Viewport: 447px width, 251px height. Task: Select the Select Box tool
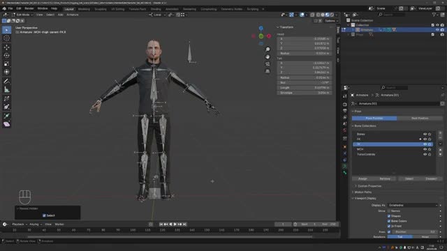point(6,30)
